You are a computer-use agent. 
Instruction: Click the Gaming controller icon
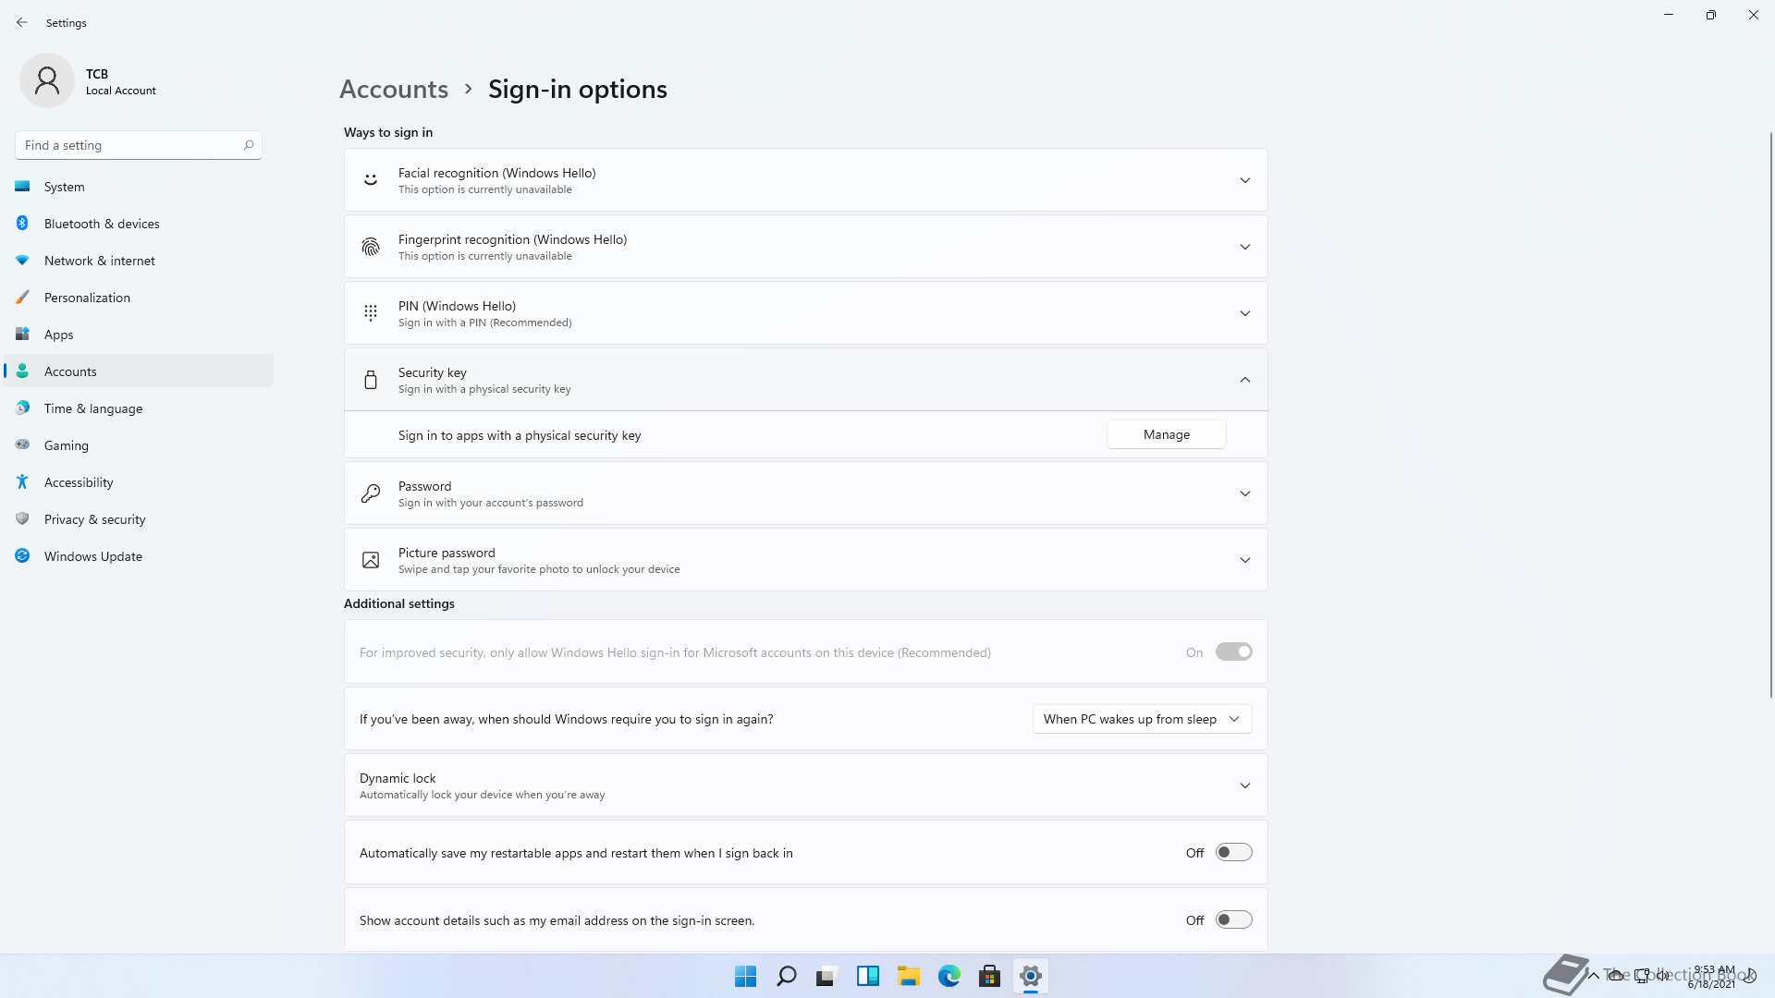(x=22, y=445)
